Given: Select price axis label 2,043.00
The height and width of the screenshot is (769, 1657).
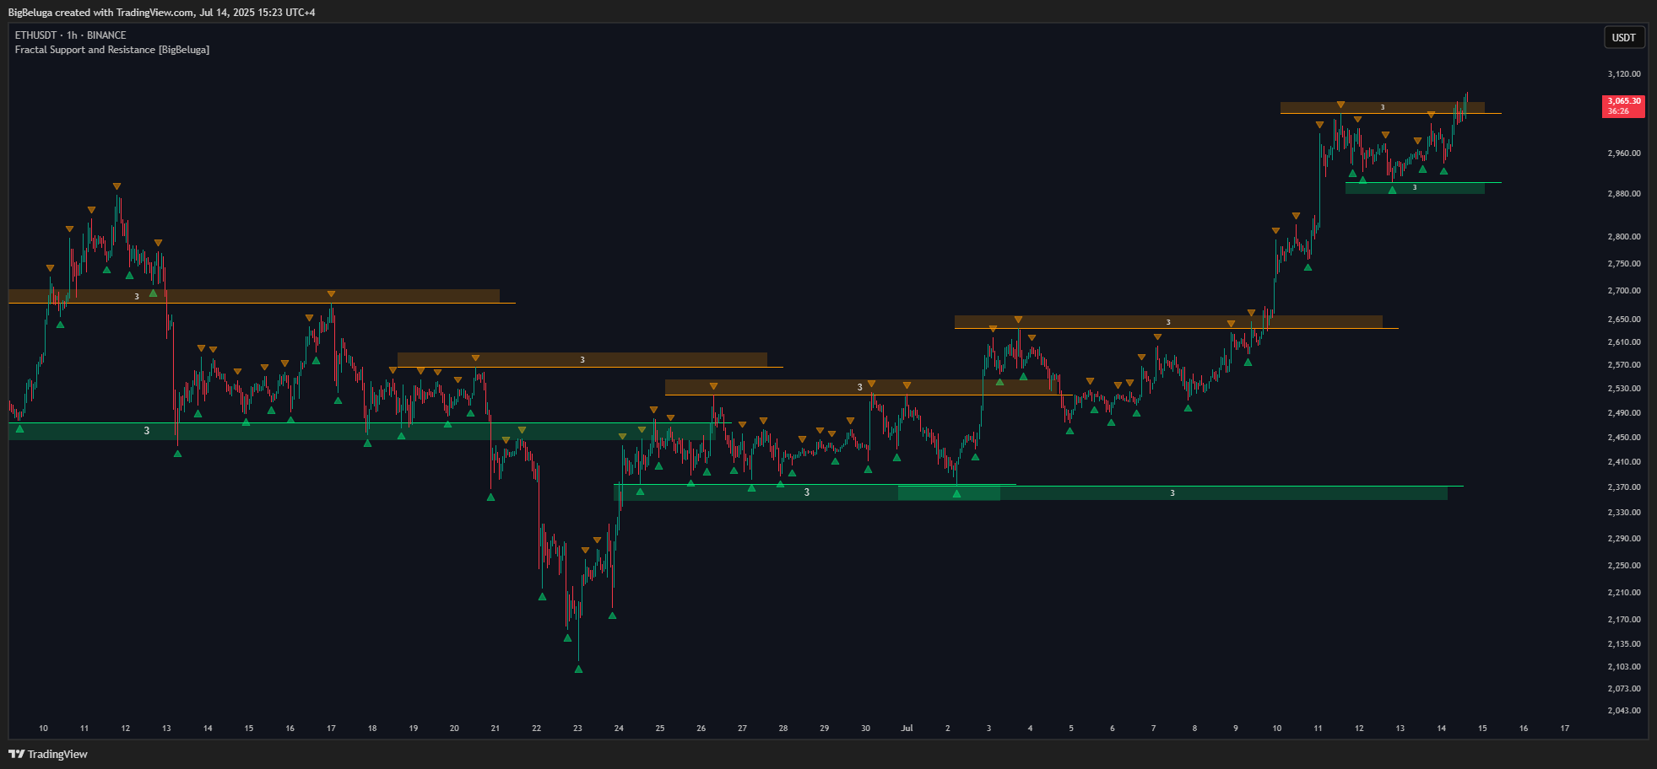Looking at the screenshot, I should [1624, 711].
